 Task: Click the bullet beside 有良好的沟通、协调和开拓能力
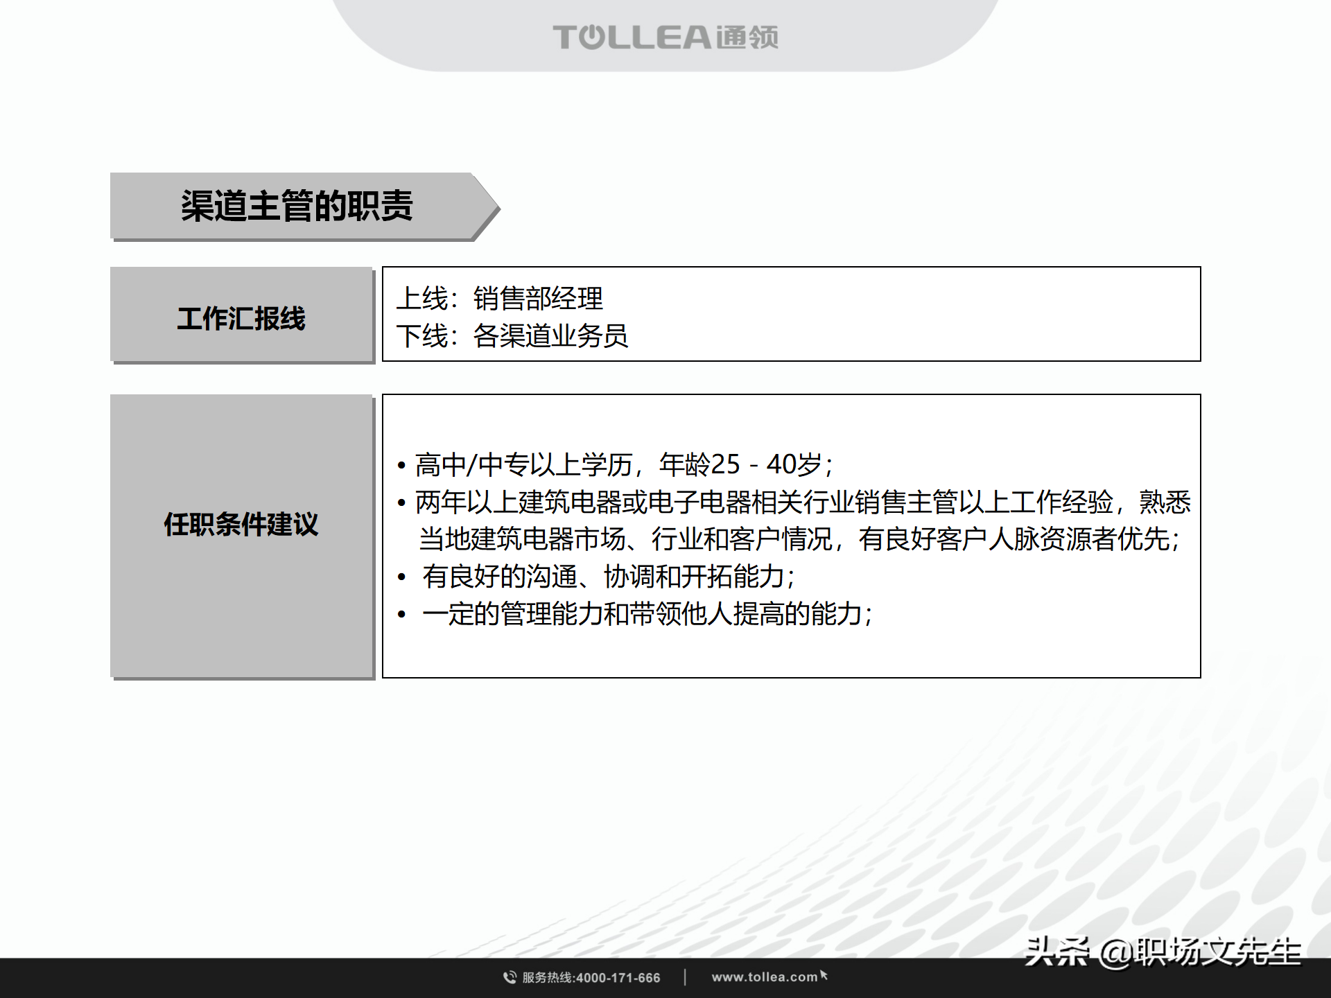click(x=403, y=577)
